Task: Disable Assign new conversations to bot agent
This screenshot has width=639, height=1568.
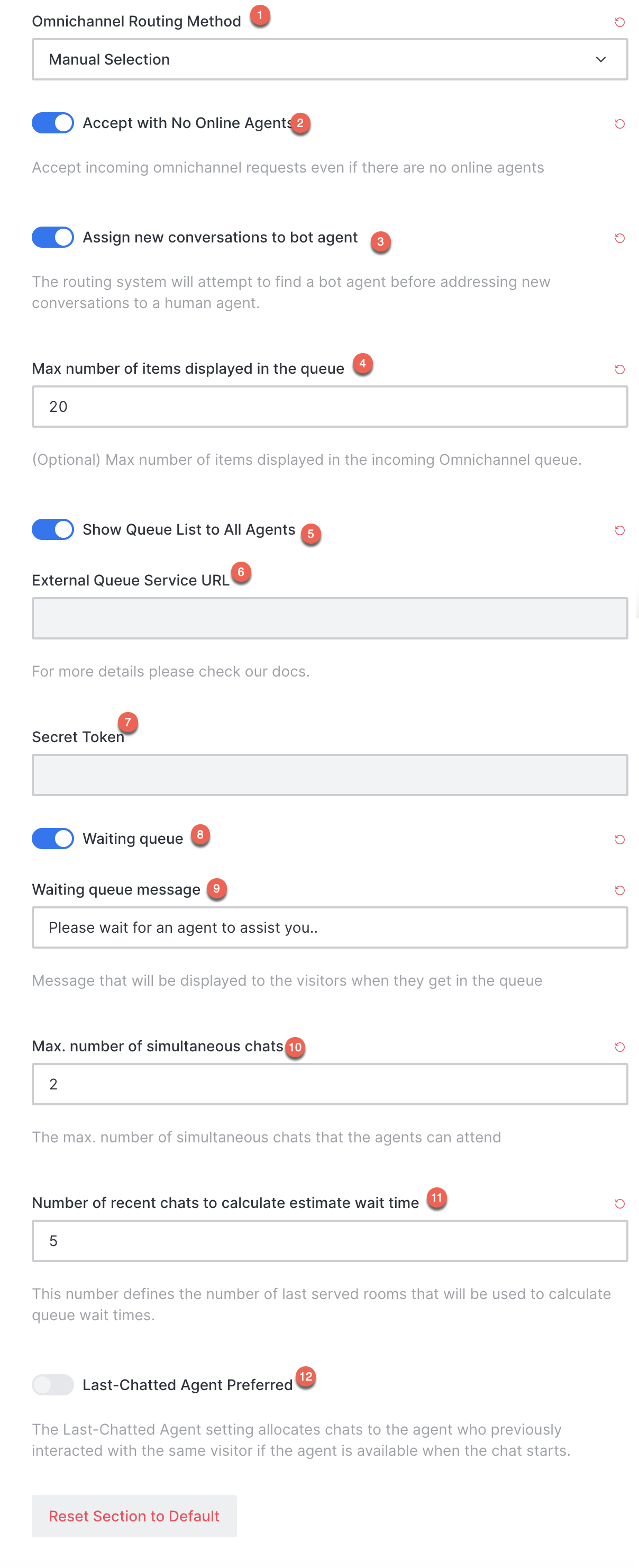Action: (53, 237)
